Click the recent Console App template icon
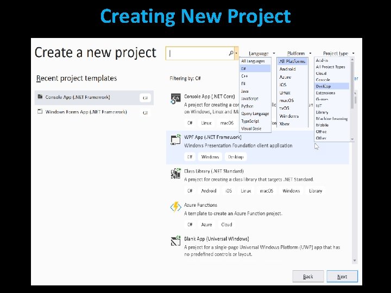The width and height of the screenshot is (391, 293). point(40,97)
